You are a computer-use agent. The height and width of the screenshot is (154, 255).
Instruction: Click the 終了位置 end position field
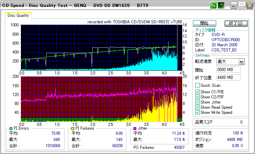pos(228,77)
